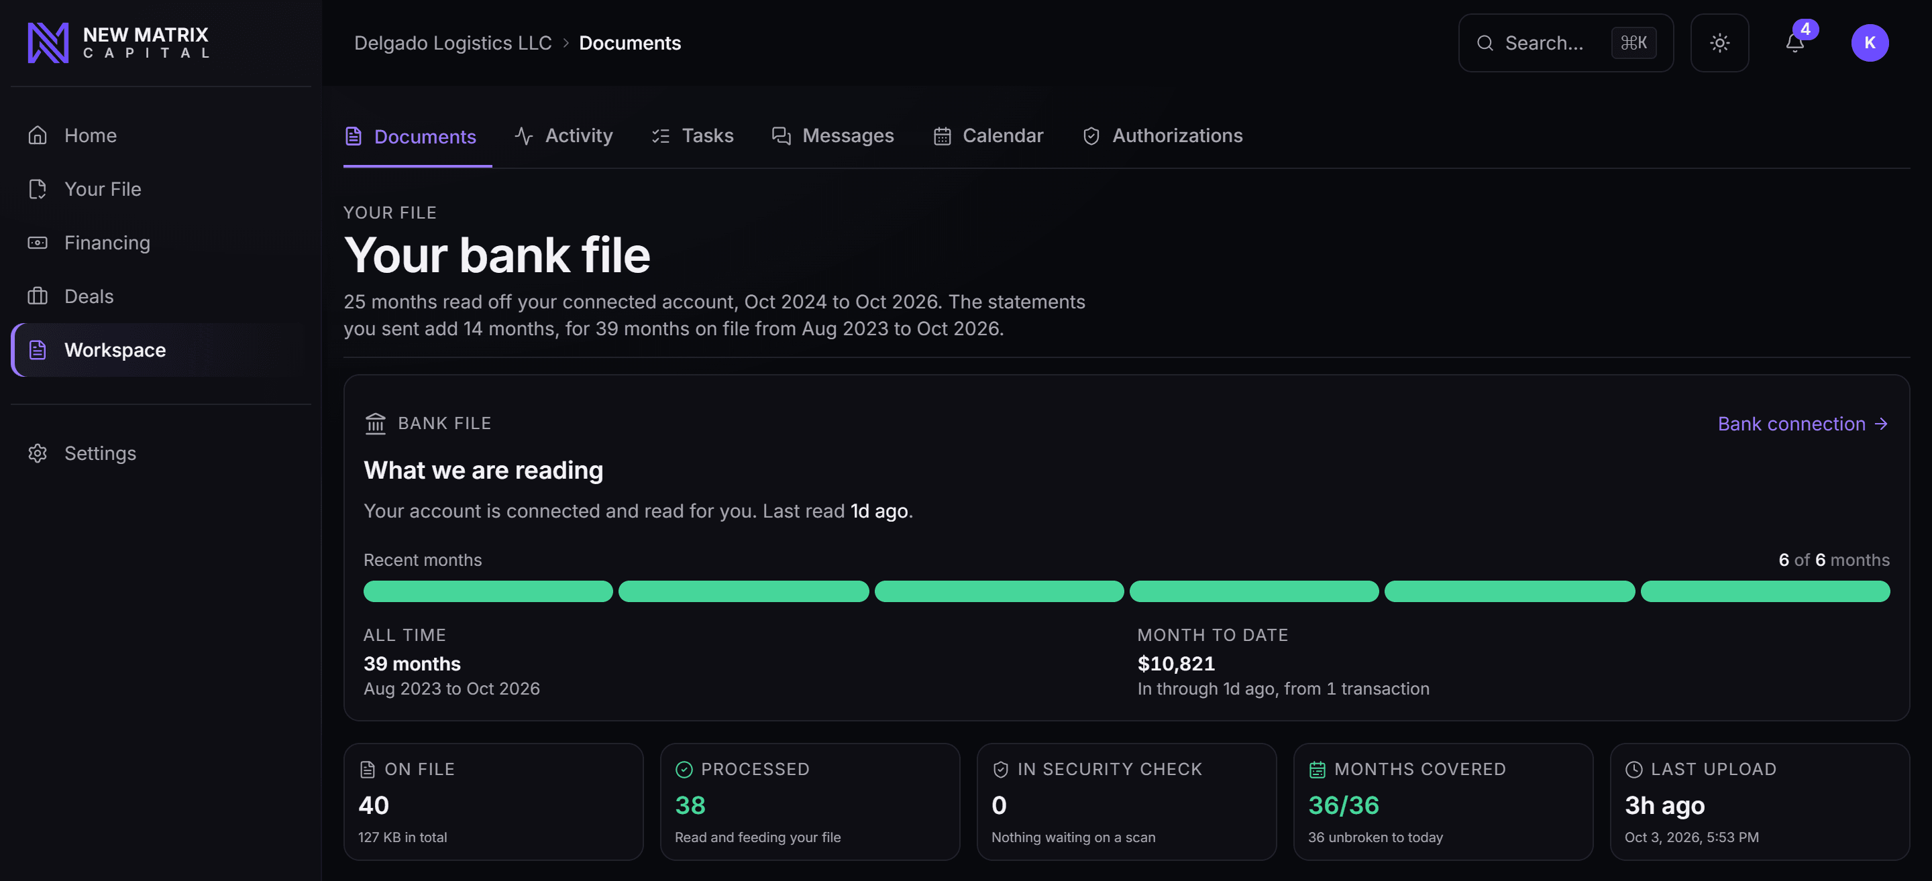The height and width of the screenshot is (881, 1932).
Task: Open notifications bell with 4 badge
Action: tap(1794, 43)
